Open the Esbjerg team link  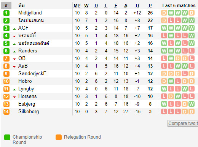(x=27, y=104)
